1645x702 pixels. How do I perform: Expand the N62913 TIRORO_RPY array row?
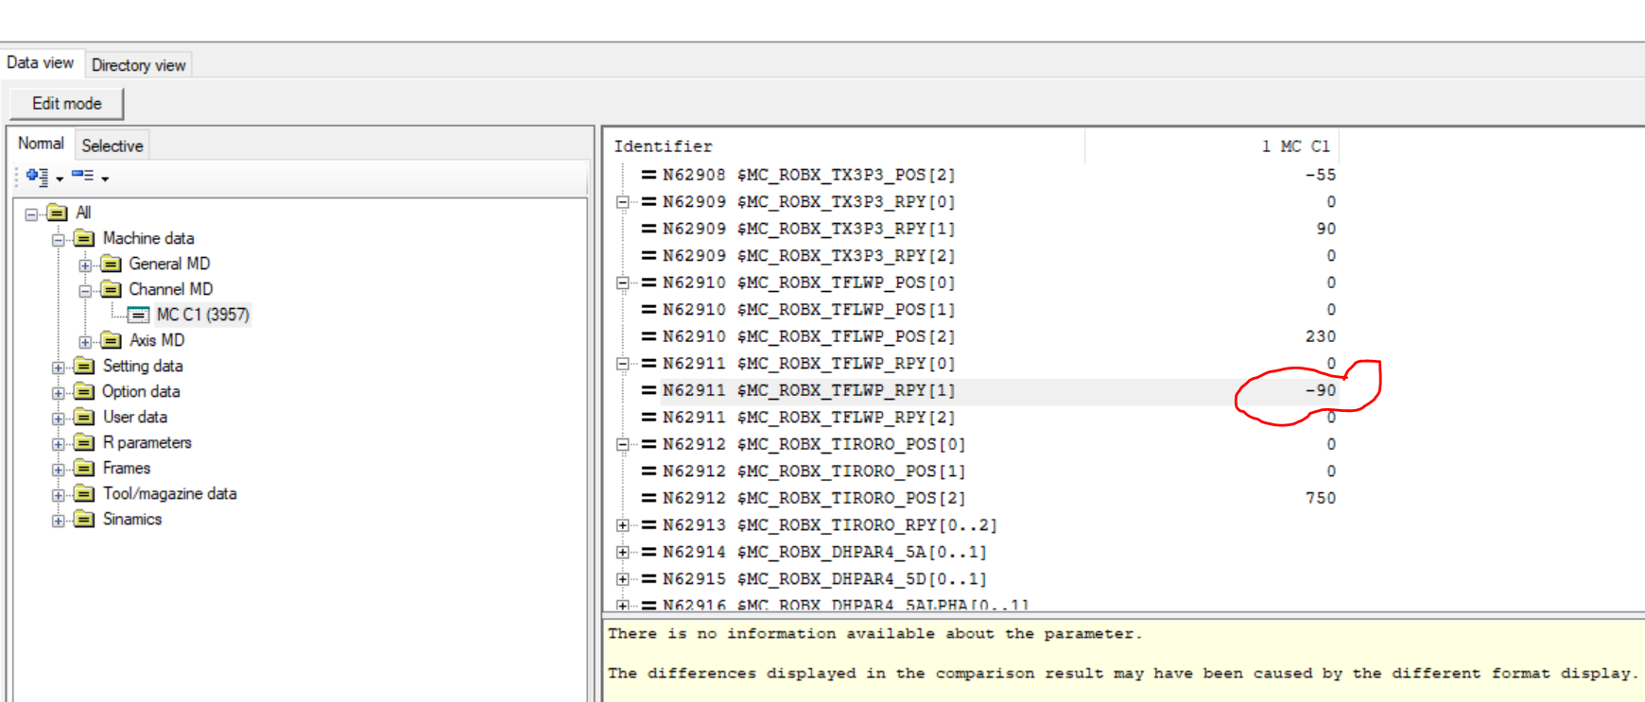[622, 525]
